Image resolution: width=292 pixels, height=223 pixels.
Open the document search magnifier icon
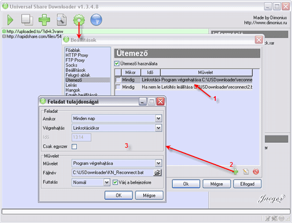61,19
